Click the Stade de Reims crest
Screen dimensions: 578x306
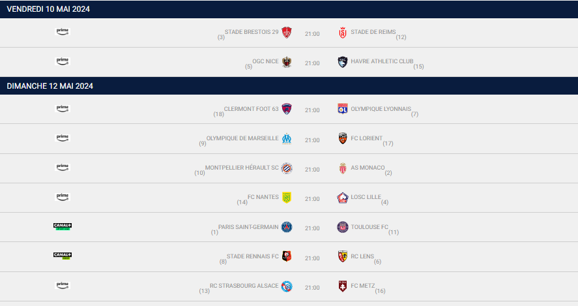[x=343, y=33]
